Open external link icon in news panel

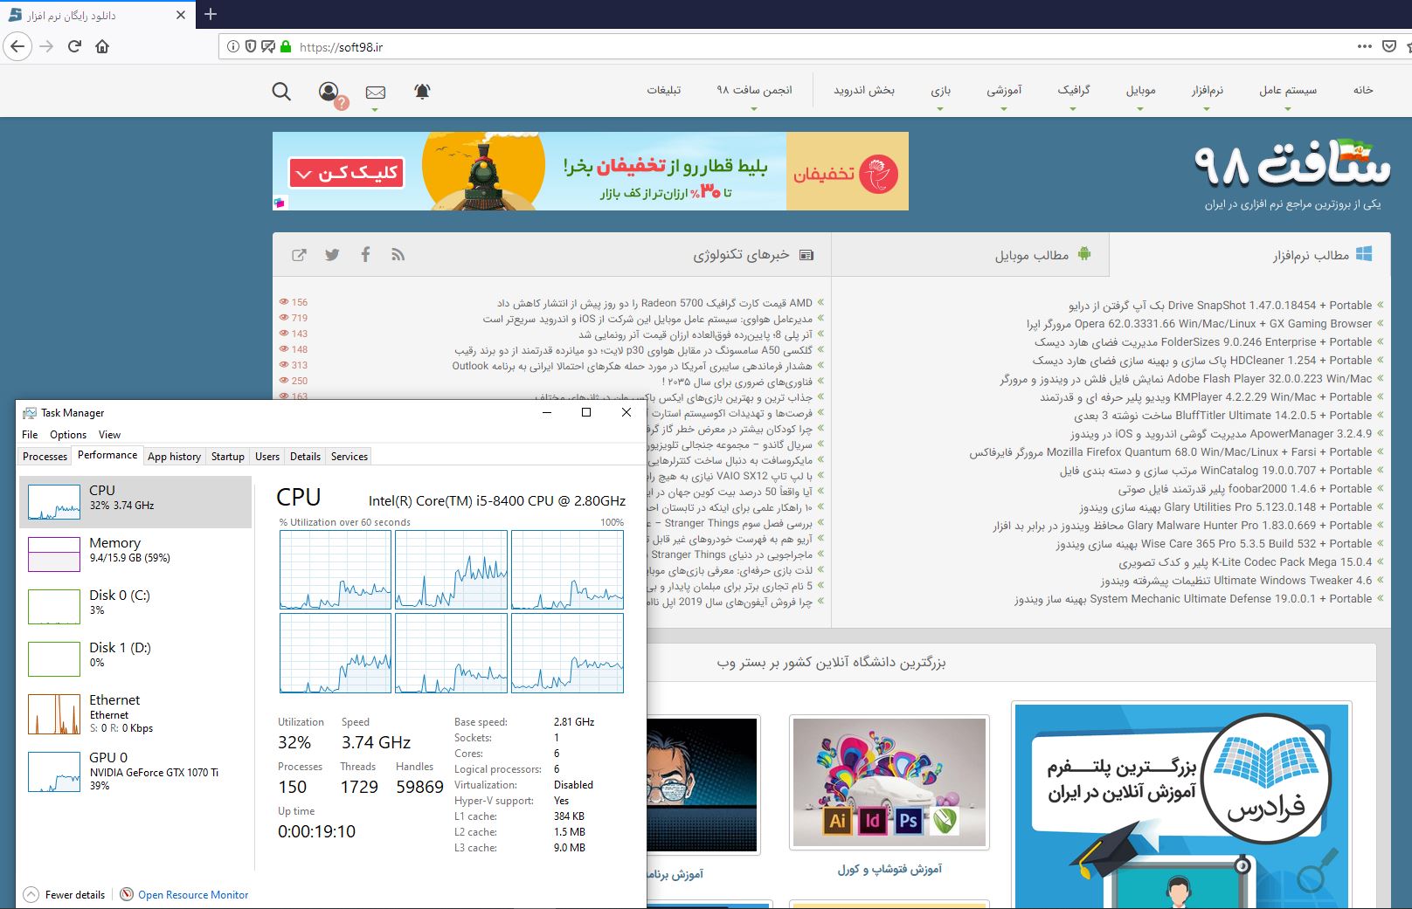(x=299, y=255)
